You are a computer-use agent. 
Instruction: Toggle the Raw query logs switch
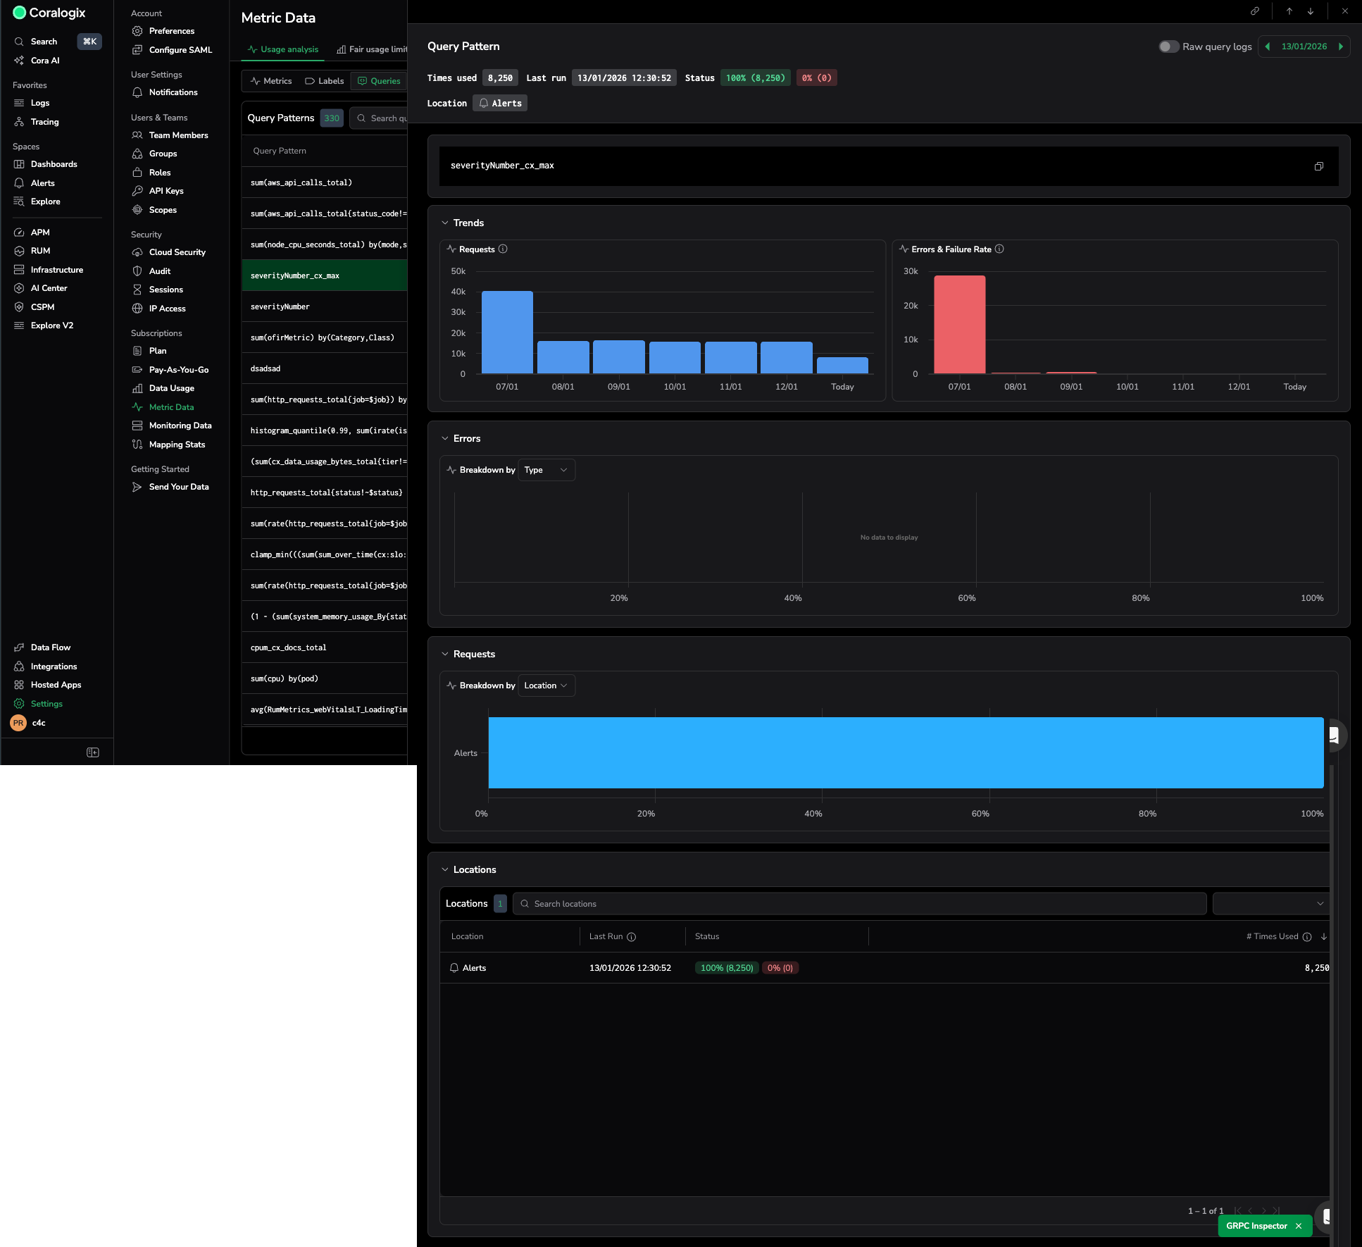click(x=1168, y=46)
